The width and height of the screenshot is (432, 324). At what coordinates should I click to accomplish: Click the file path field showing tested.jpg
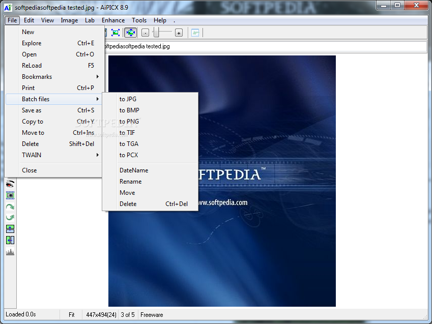pos(266,46)
